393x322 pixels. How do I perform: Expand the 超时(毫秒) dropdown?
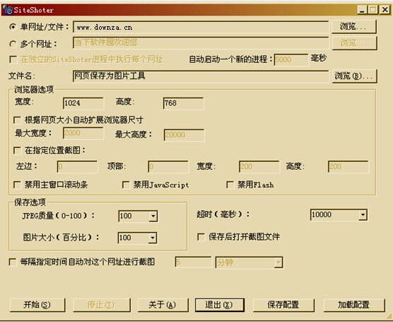coord(363,215)
